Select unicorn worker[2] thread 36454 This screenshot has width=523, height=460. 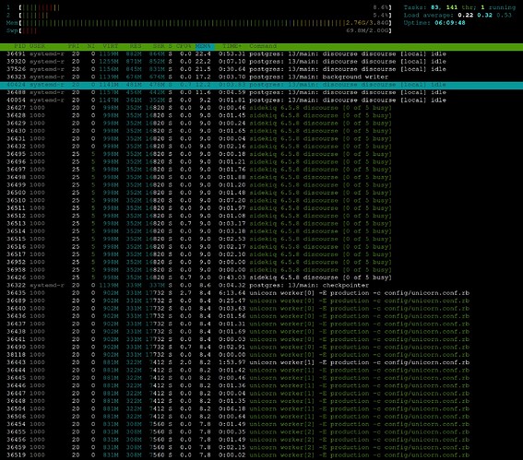coord(262,424)
